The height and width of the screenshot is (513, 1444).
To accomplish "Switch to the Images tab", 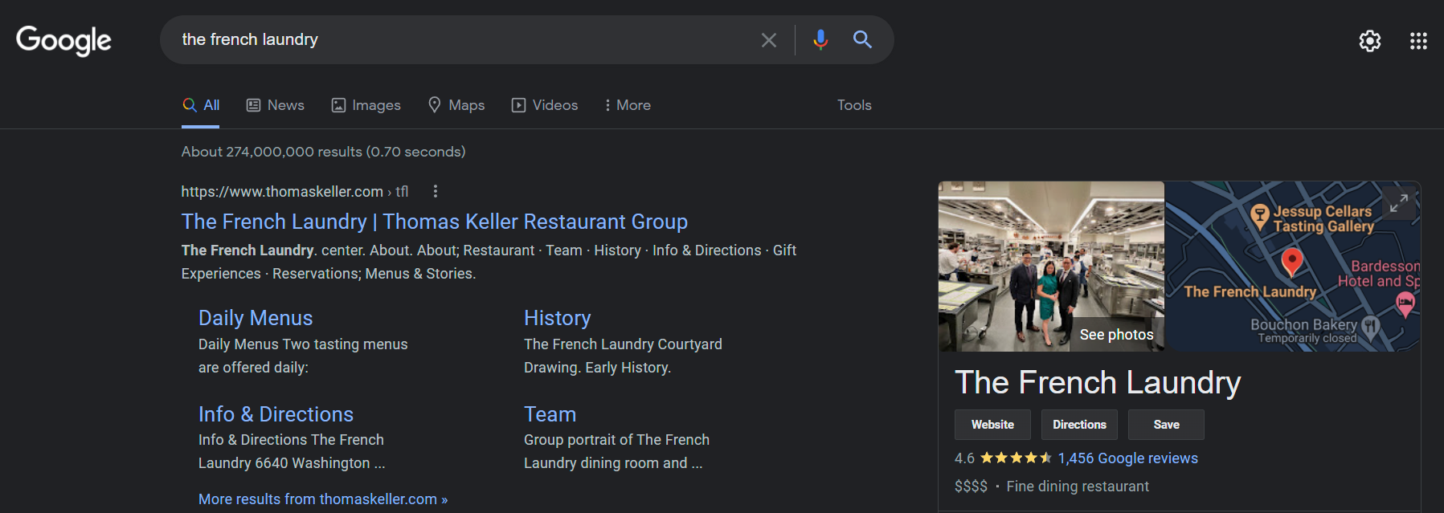I will [x=366, y=105].
